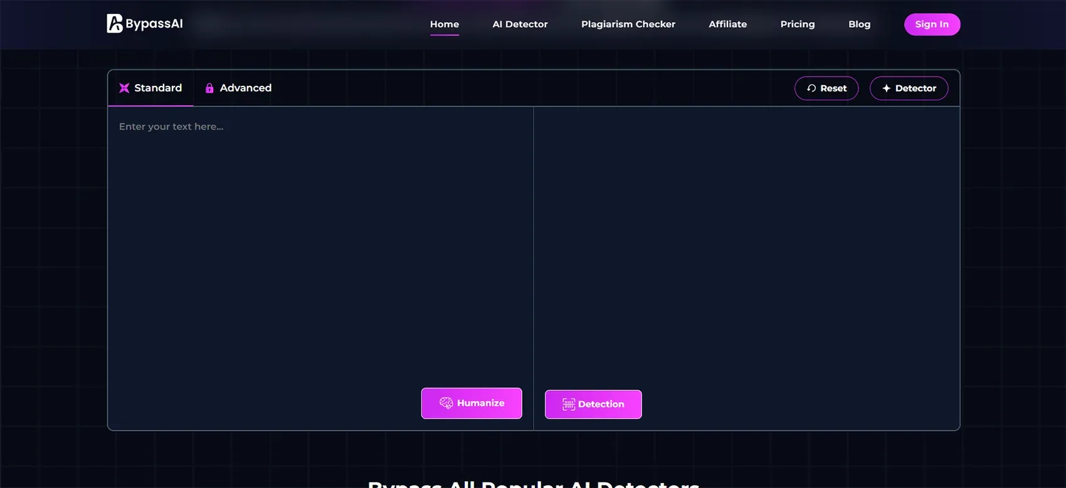Switch to the locked Advanced tab

[238, 88]
